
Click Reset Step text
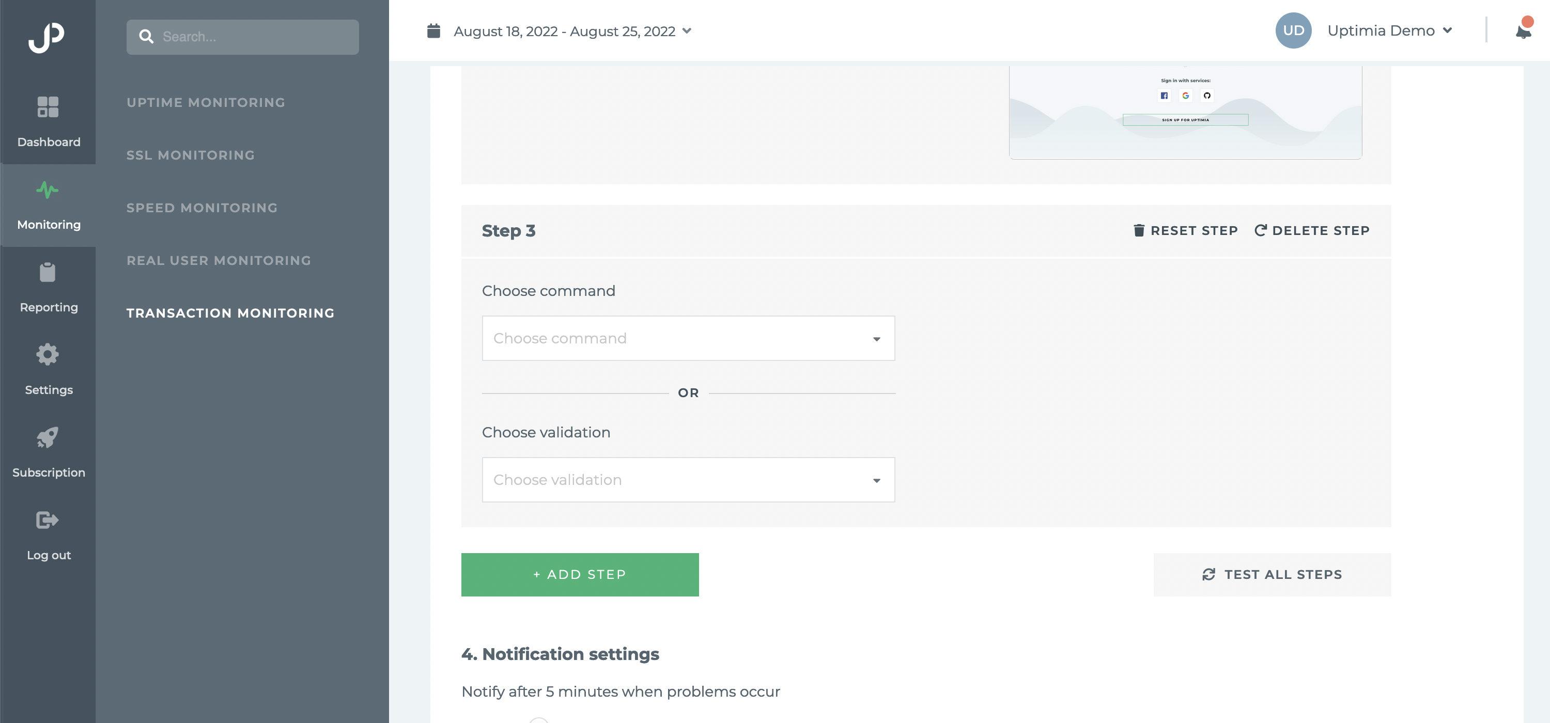pyautogui.click(x=1194, y=230)
